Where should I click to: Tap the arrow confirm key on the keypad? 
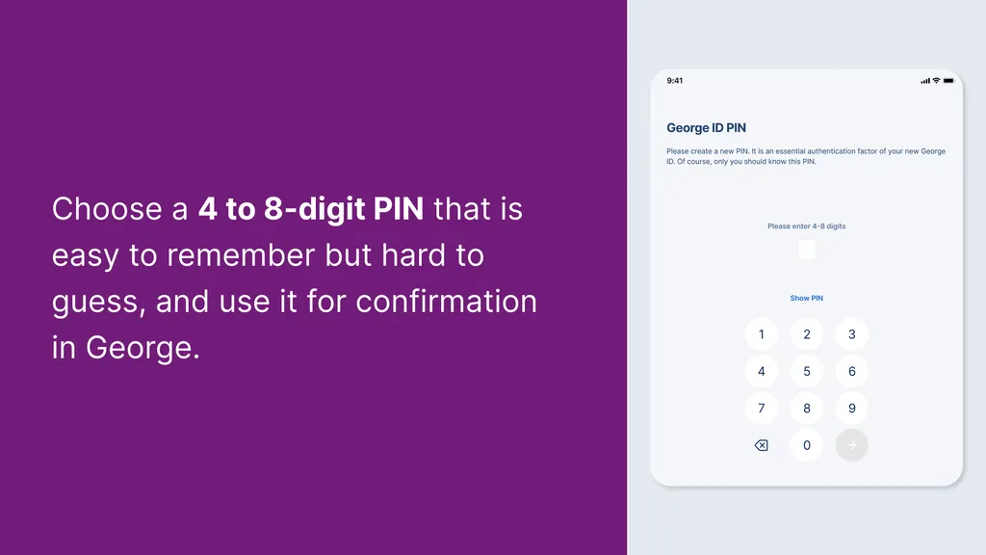[x=851, y=445]
